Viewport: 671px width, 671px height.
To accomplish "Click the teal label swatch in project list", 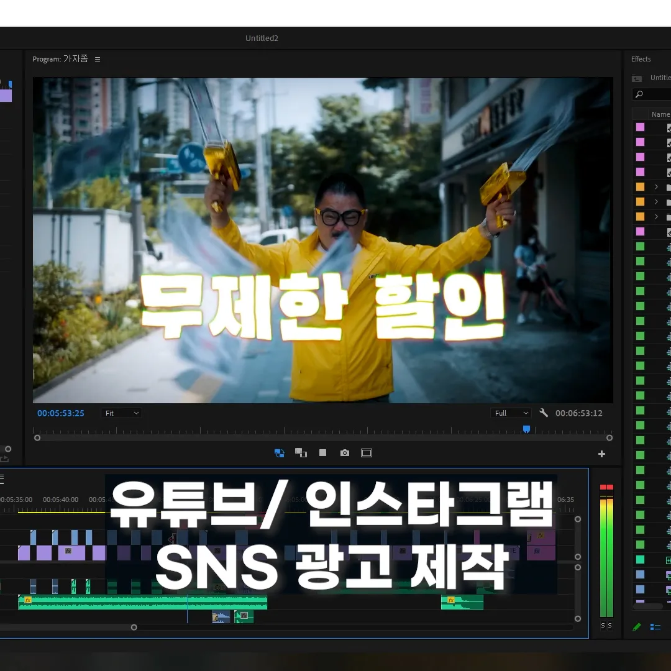I will point(640,559).
